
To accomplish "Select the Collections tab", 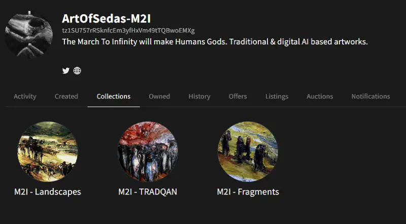I will 114,97.
